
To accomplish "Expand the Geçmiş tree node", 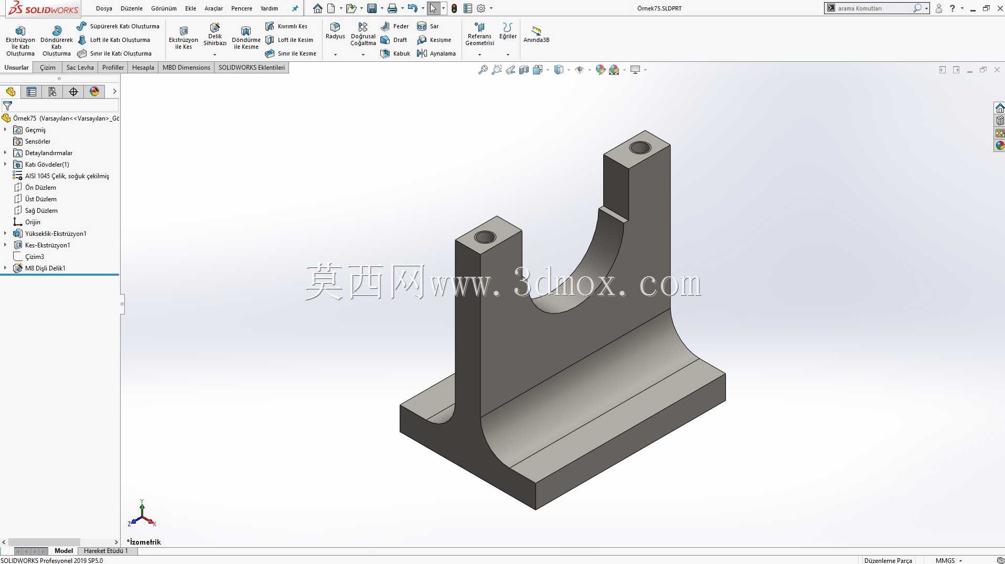I will click(5, 129).
